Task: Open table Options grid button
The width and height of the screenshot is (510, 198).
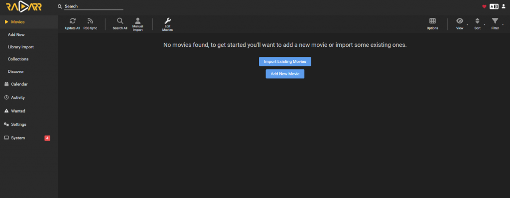Action: [x=432, y=24]
